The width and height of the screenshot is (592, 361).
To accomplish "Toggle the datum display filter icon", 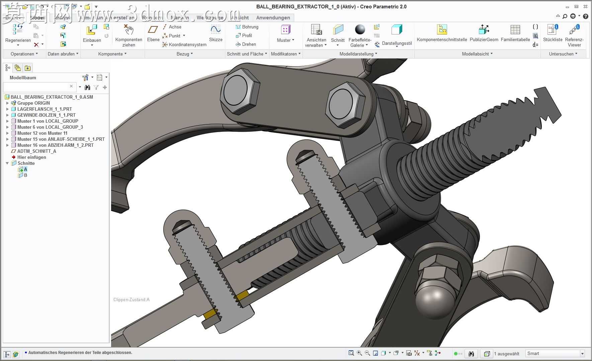I will (x=417, y=353).
